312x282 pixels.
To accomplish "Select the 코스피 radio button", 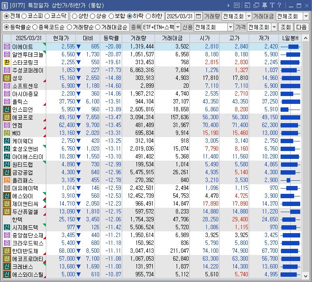I will [x=24, y=16].
